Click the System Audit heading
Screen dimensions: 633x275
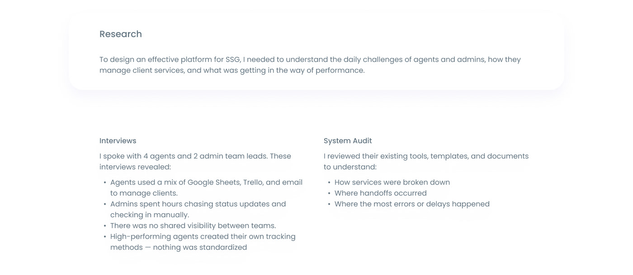(x=348, y=141)
